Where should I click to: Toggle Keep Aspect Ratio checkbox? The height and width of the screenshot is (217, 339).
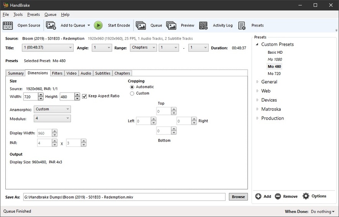(x=84, y=96)
